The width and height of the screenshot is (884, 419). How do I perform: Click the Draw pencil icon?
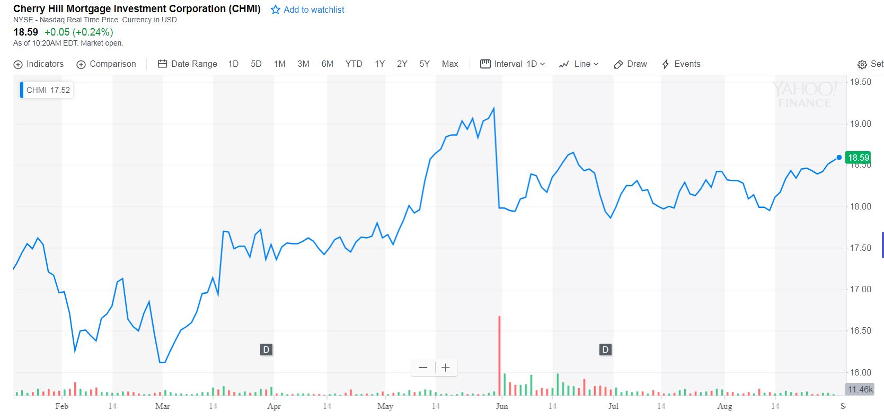coord(618,65)
